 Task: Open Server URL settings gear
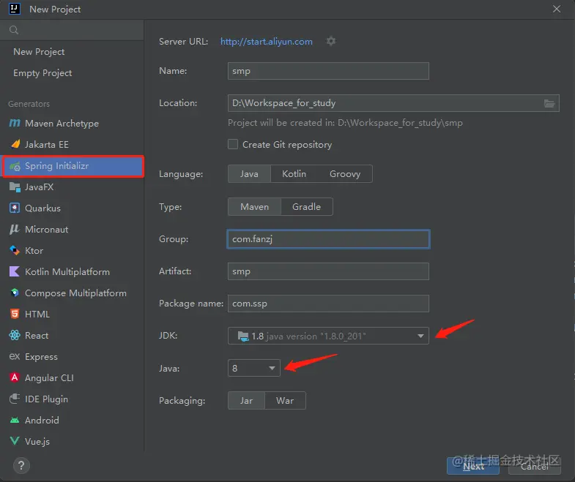(331, 41)
